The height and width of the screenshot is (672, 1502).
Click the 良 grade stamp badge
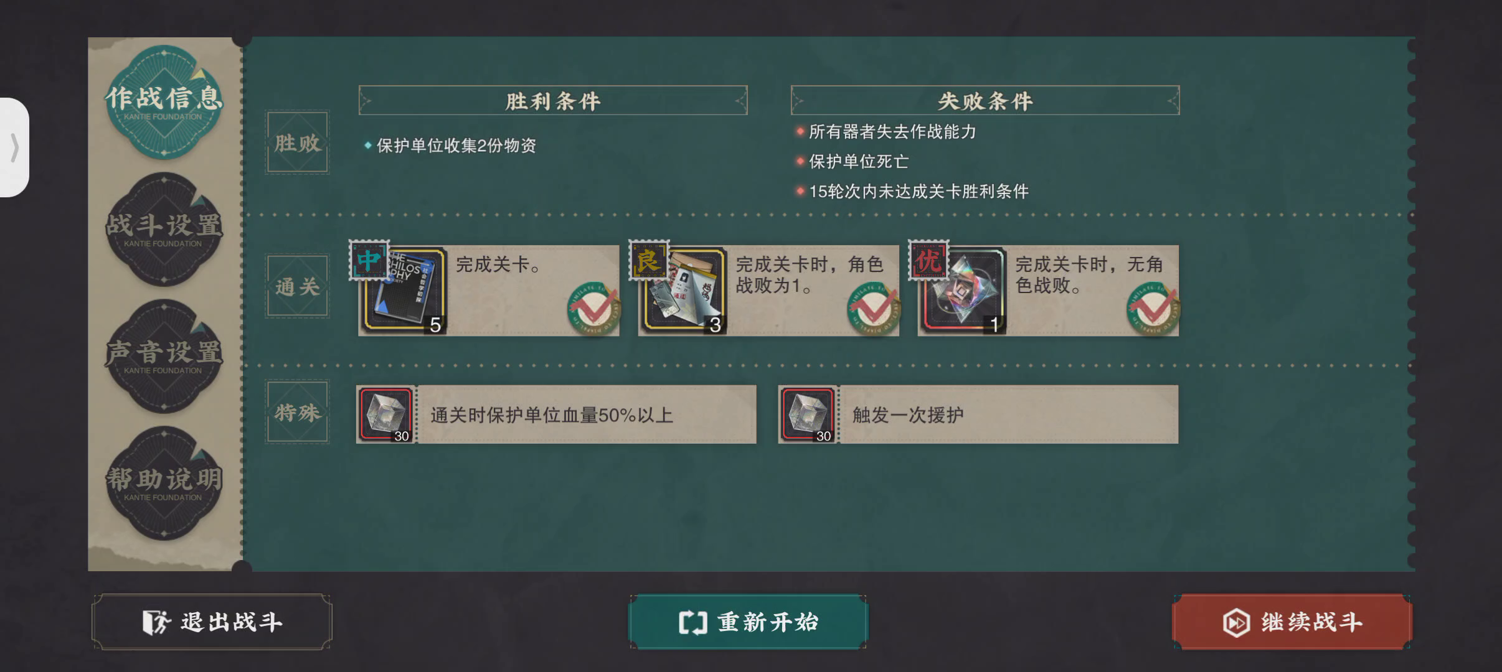point(648,260)
